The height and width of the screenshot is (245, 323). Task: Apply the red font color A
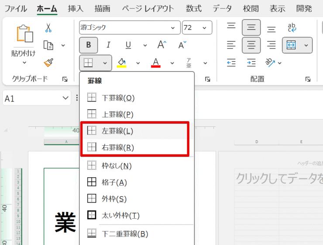(156, 63)
